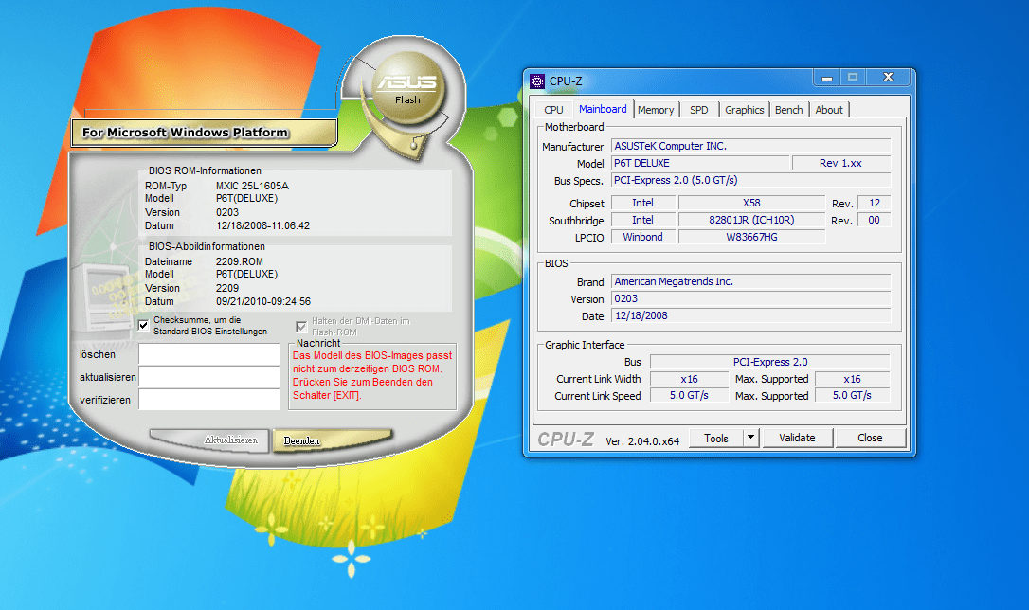The width and height of the screenshot is (1029, 610).
Task: Open the Bench tab
Action: (789, 110)
